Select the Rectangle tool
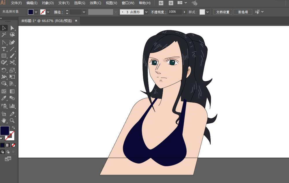Screen dimensions: 289x183 [x=4, y=56]
